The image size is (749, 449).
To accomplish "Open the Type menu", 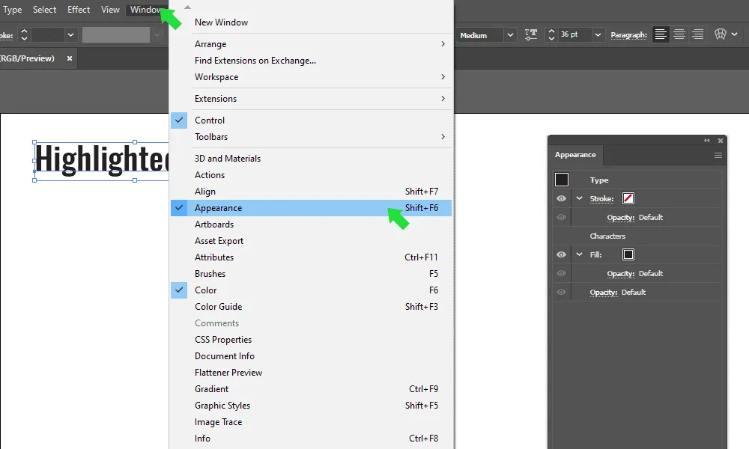I will pos(13,10).
